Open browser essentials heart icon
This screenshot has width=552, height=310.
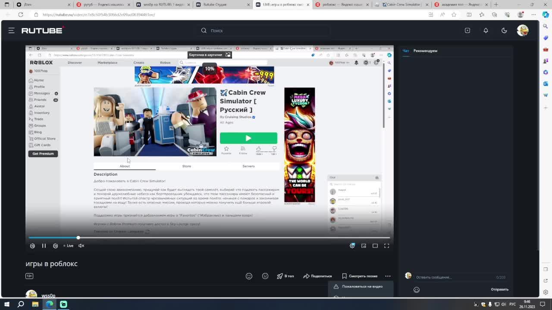click(x=507, y=15)
